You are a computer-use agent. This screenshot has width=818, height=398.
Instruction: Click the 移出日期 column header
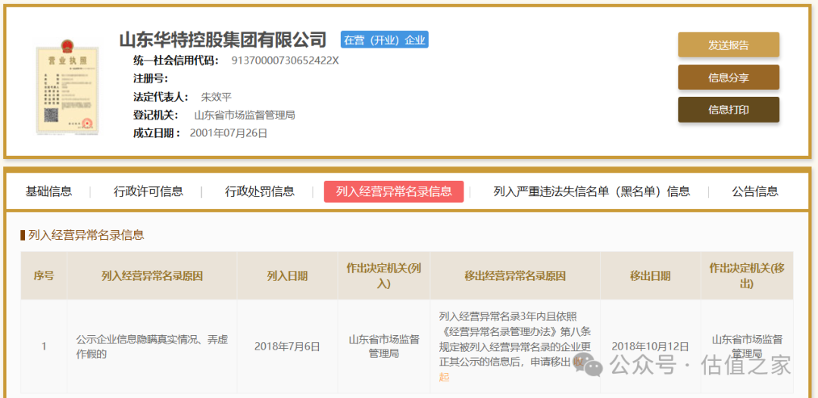pyautogui.click(x=650, y=276)
